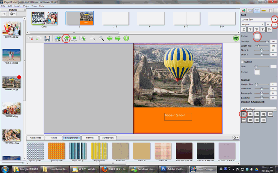Click the text Colour swatch
This screenshot has height=173, width=278.
point(257,36)
